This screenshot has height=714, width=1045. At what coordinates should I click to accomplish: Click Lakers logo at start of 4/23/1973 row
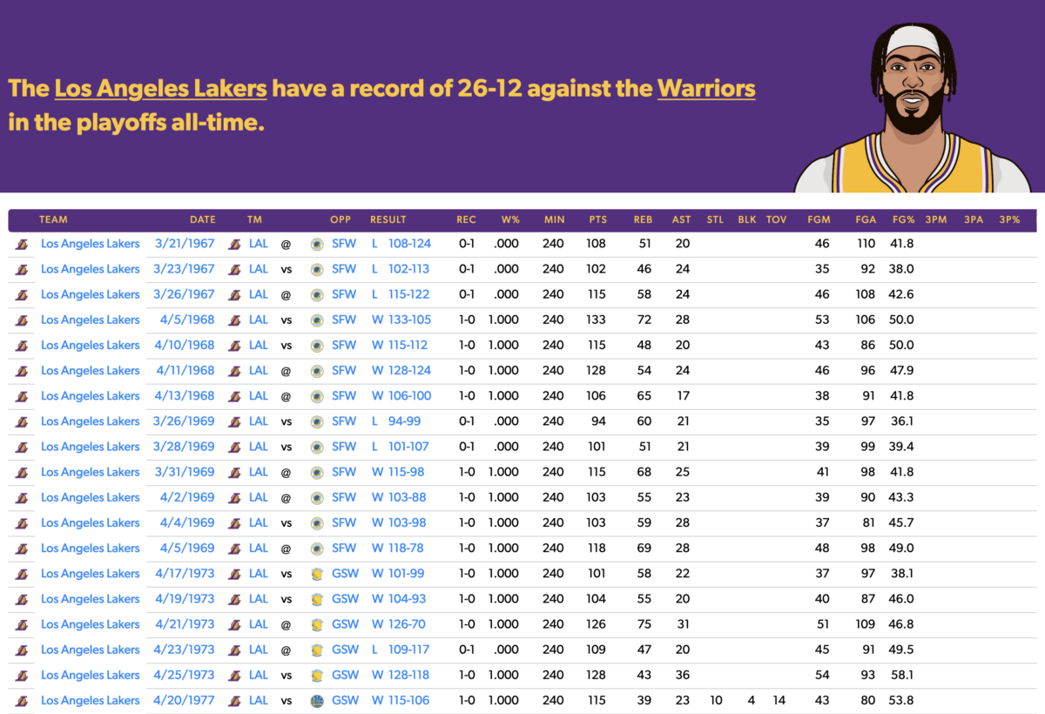point(22,650)
